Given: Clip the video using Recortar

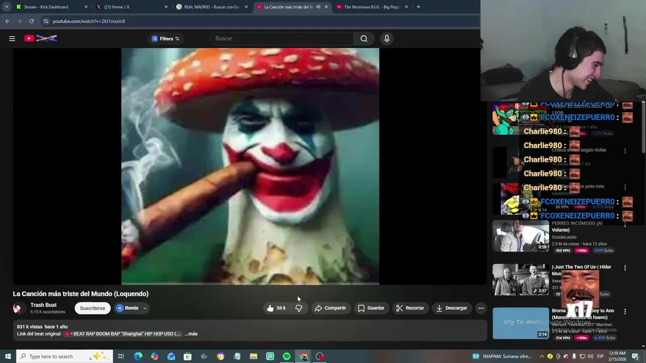Looking at the screenshot, I should (x=410, y=308).
